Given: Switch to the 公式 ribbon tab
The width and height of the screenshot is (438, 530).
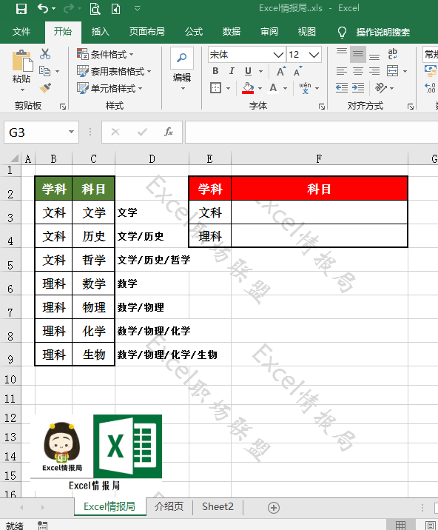Looking at the screenshot, I should 194,32.
